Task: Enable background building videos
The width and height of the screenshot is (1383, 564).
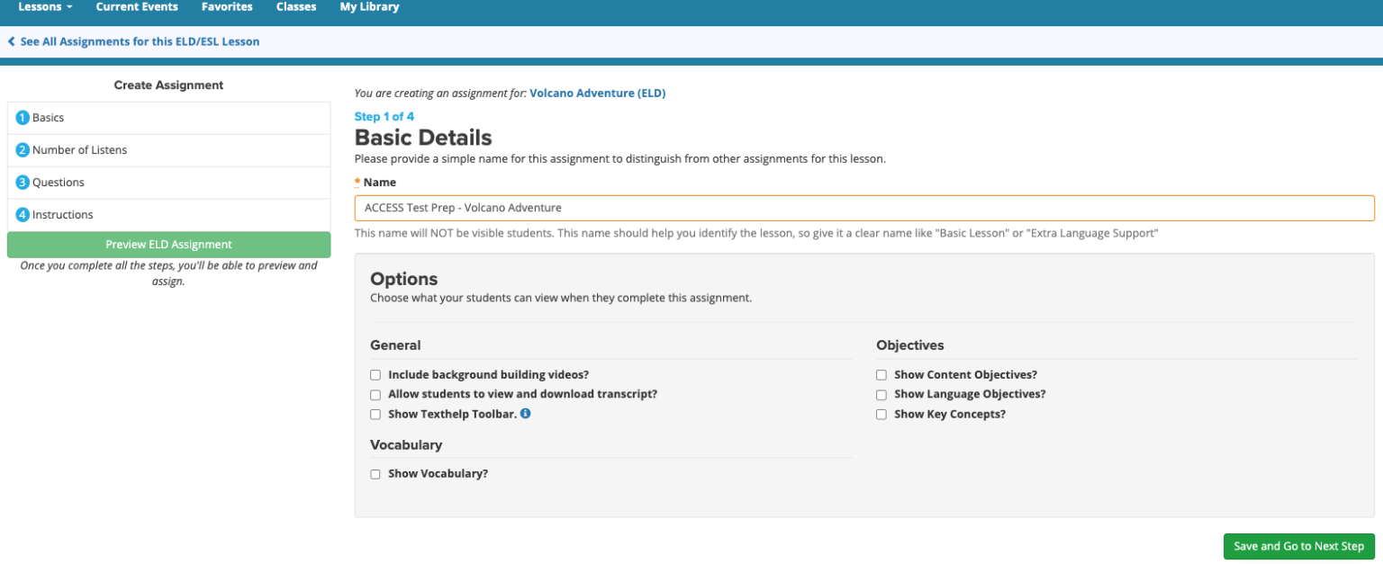Action: [x=375, y=374]
